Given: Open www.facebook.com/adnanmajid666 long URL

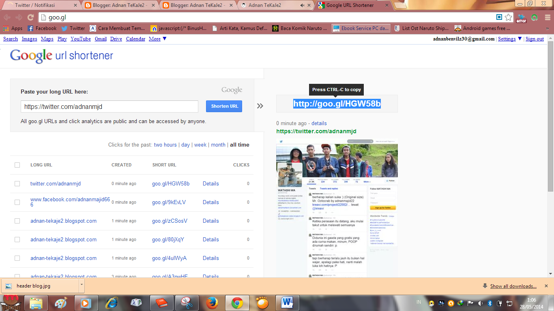Looking at the screenshot, I should point(70,202).
